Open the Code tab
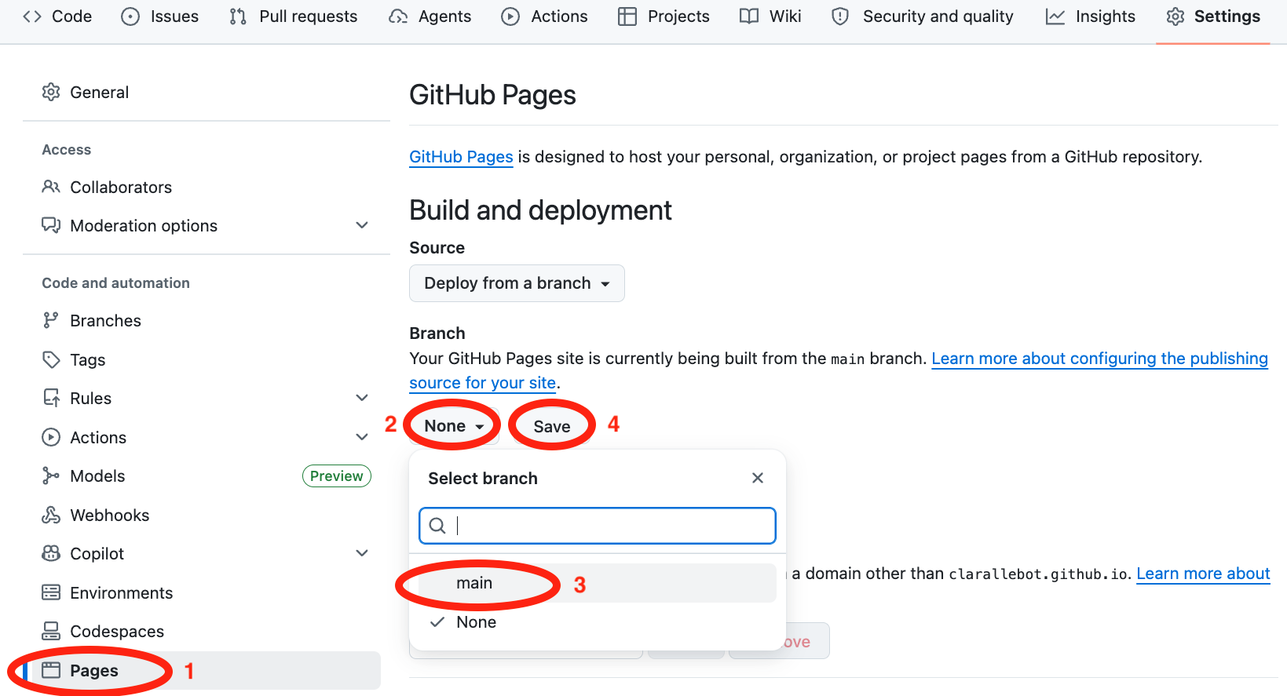Viewport: 1287px width, 696px height. [x=57, y=16]
